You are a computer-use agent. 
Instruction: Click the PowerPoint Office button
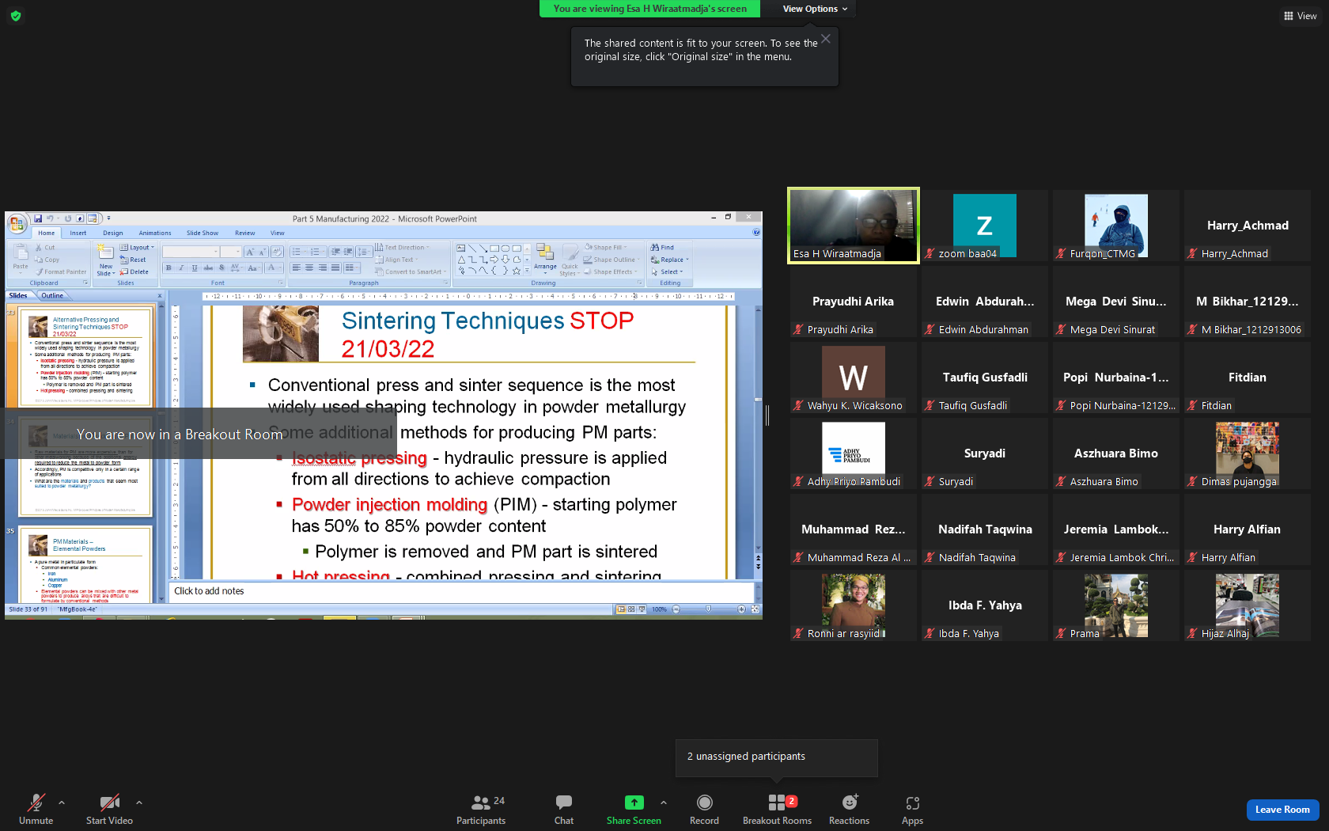(x=17, y=224)
